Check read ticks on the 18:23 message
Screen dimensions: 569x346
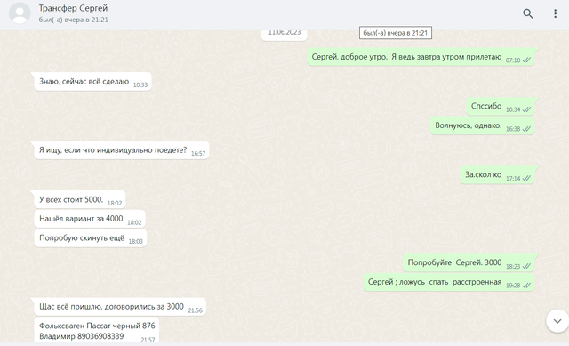(526, 266)
